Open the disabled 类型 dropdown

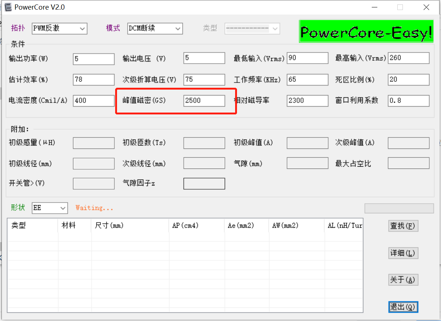(x=252, y=29)
